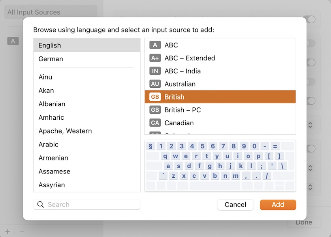Click the GB icon in highlighted British row
Screen dimensions: 331x237
pyautogui.click(x=155, y=97)
